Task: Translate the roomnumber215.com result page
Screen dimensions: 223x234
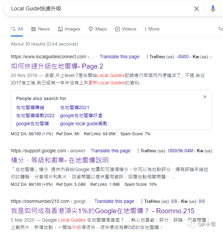Action: (x=114, y=201)
